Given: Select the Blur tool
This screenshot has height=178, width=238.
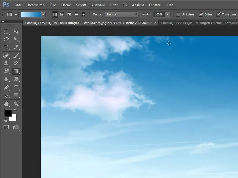Looking at the screenshot, I should (6, 79).
